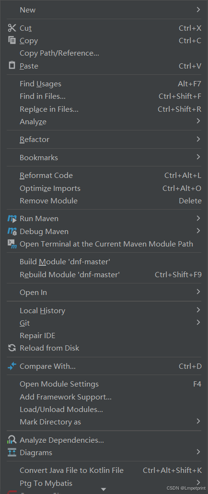Click the Analyze Dependencies icon

coord(12,440)
